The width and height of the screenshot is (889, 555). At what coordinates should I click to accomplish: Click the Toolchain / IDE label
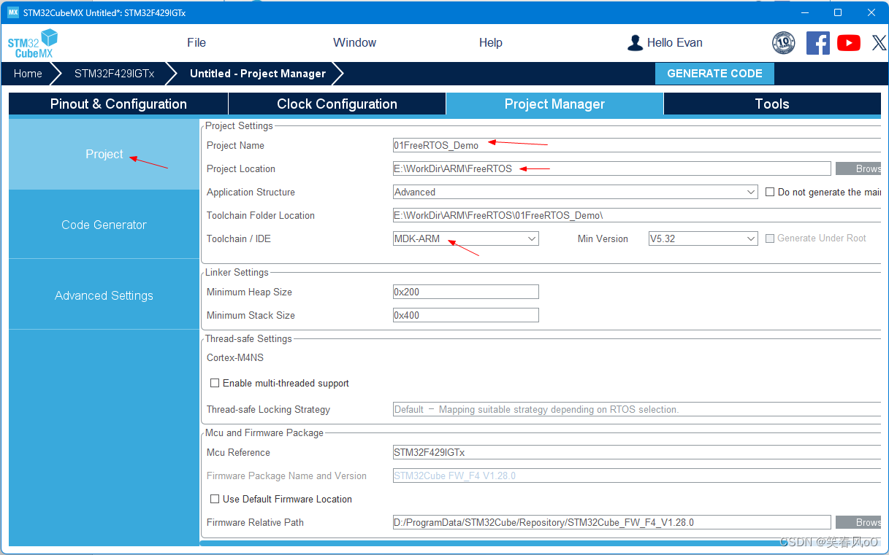(x=239, y=238)
